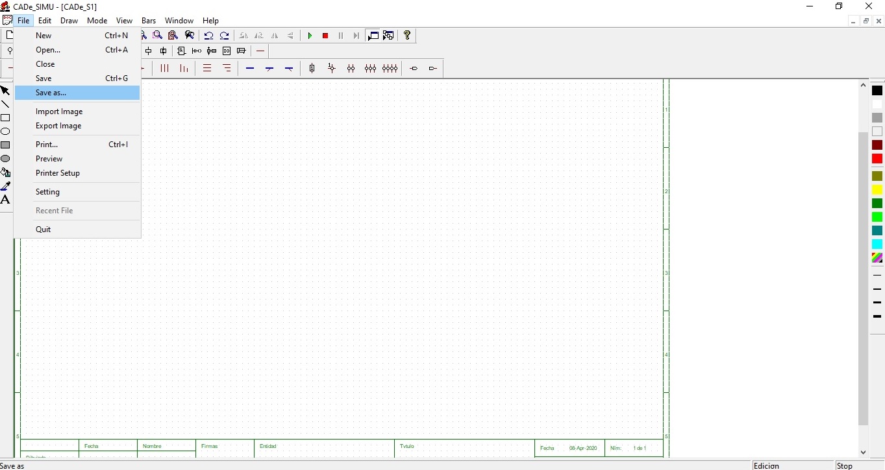Toggle the window with pointer toolbar icon
885x470 pixels.
pos(373,36)
